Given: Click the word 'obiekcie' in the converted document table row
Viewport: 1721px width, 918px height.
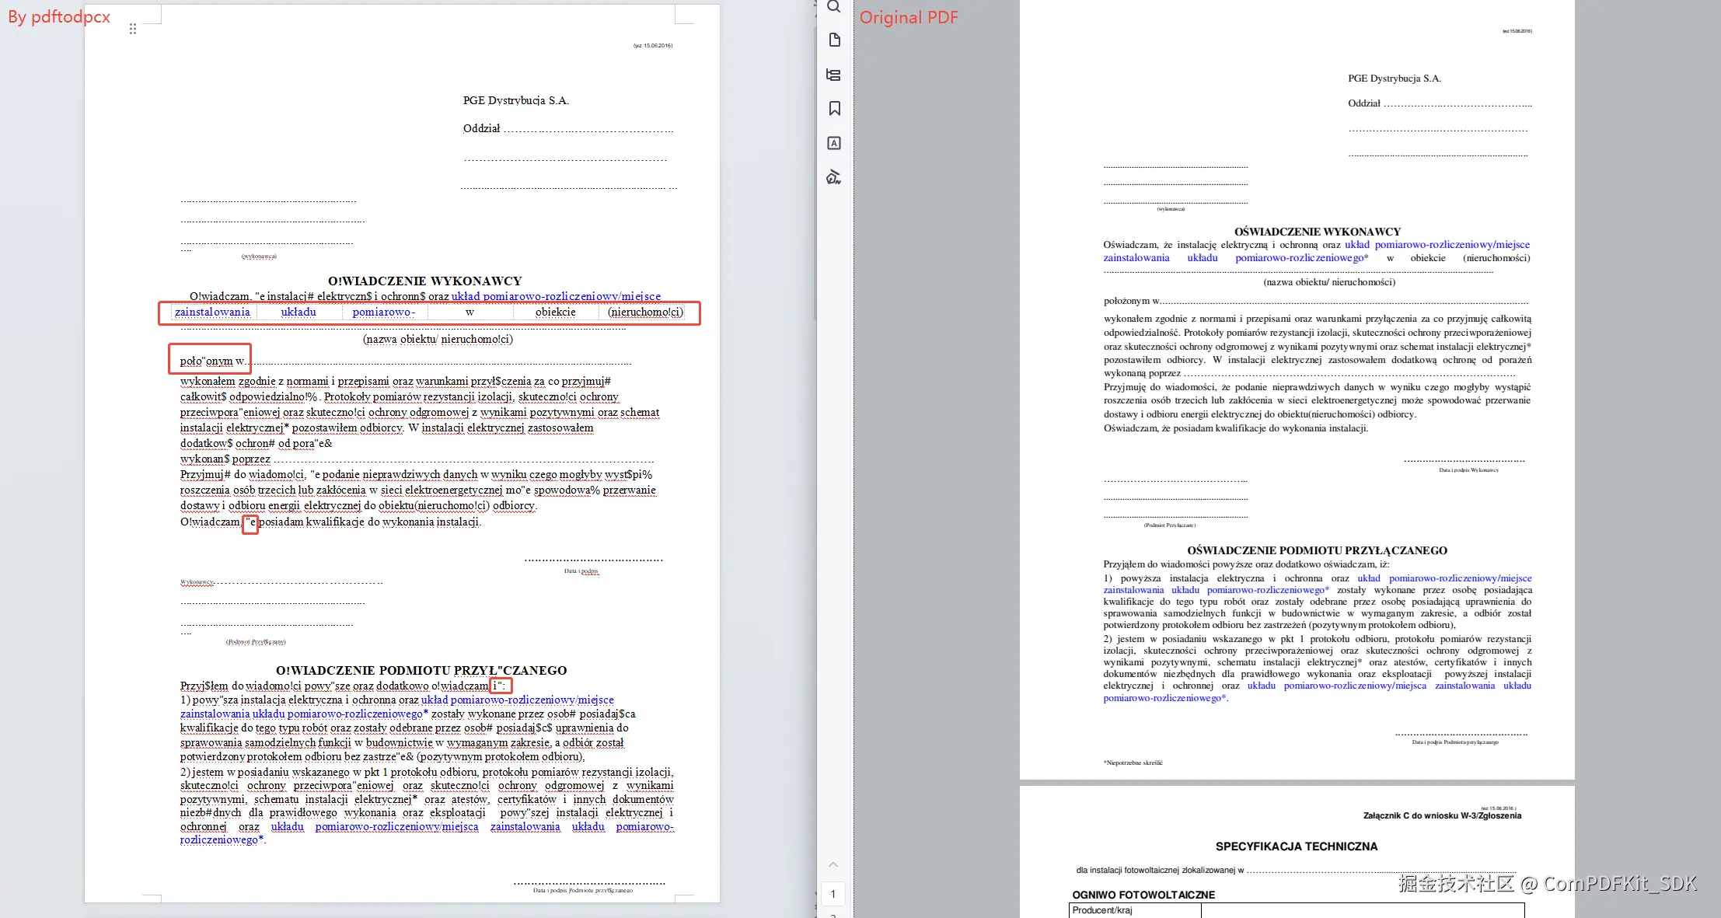Looking at the screenshot, I should tap(556, 312).
